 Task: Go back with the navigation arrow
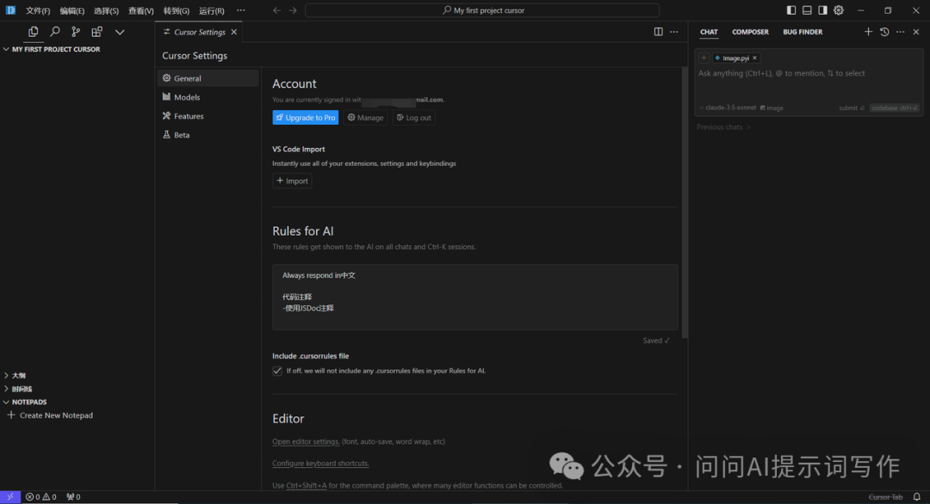coord(276,10)
